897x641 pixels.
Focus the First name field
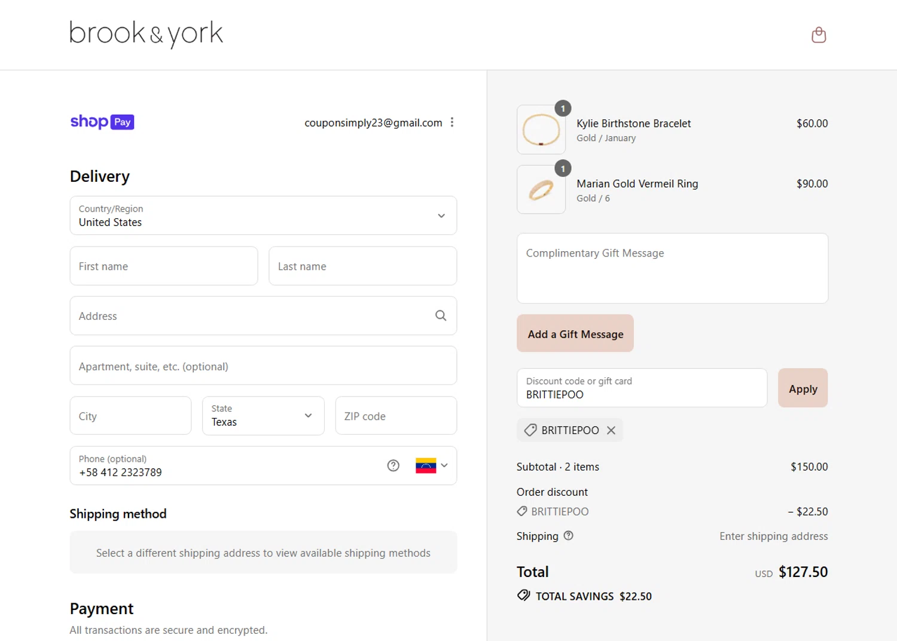coord(164,266)
